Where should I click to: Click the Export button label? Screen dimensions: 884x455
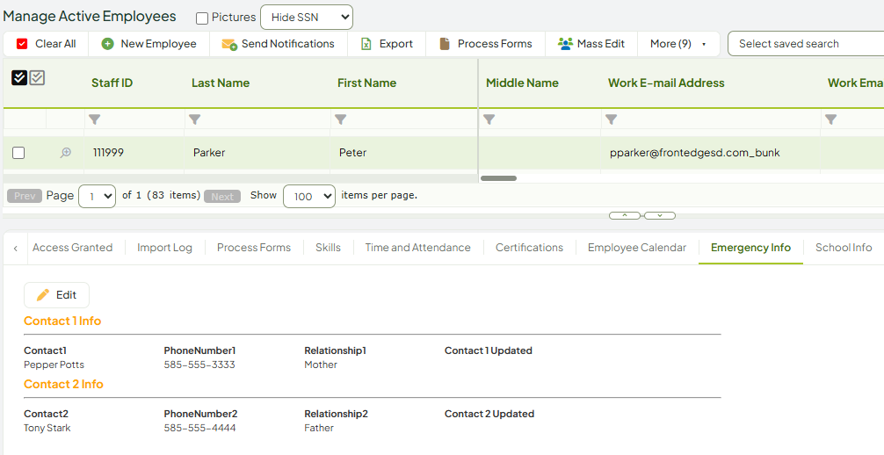(395, 44)
